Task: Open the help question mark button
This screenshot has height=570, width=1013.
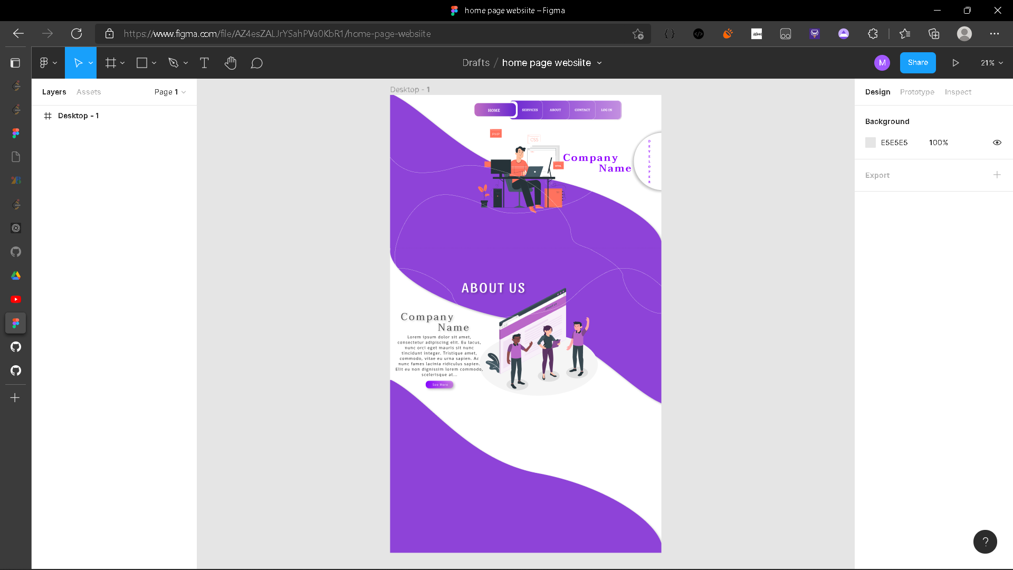Action: 985,541
